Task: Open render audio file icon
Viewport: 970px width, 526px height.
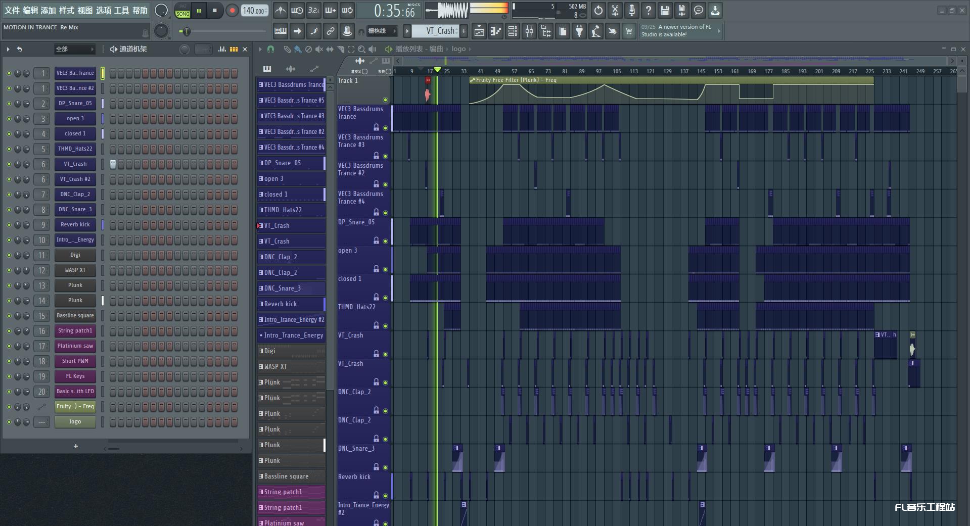Action: click(x=682, y=10)
